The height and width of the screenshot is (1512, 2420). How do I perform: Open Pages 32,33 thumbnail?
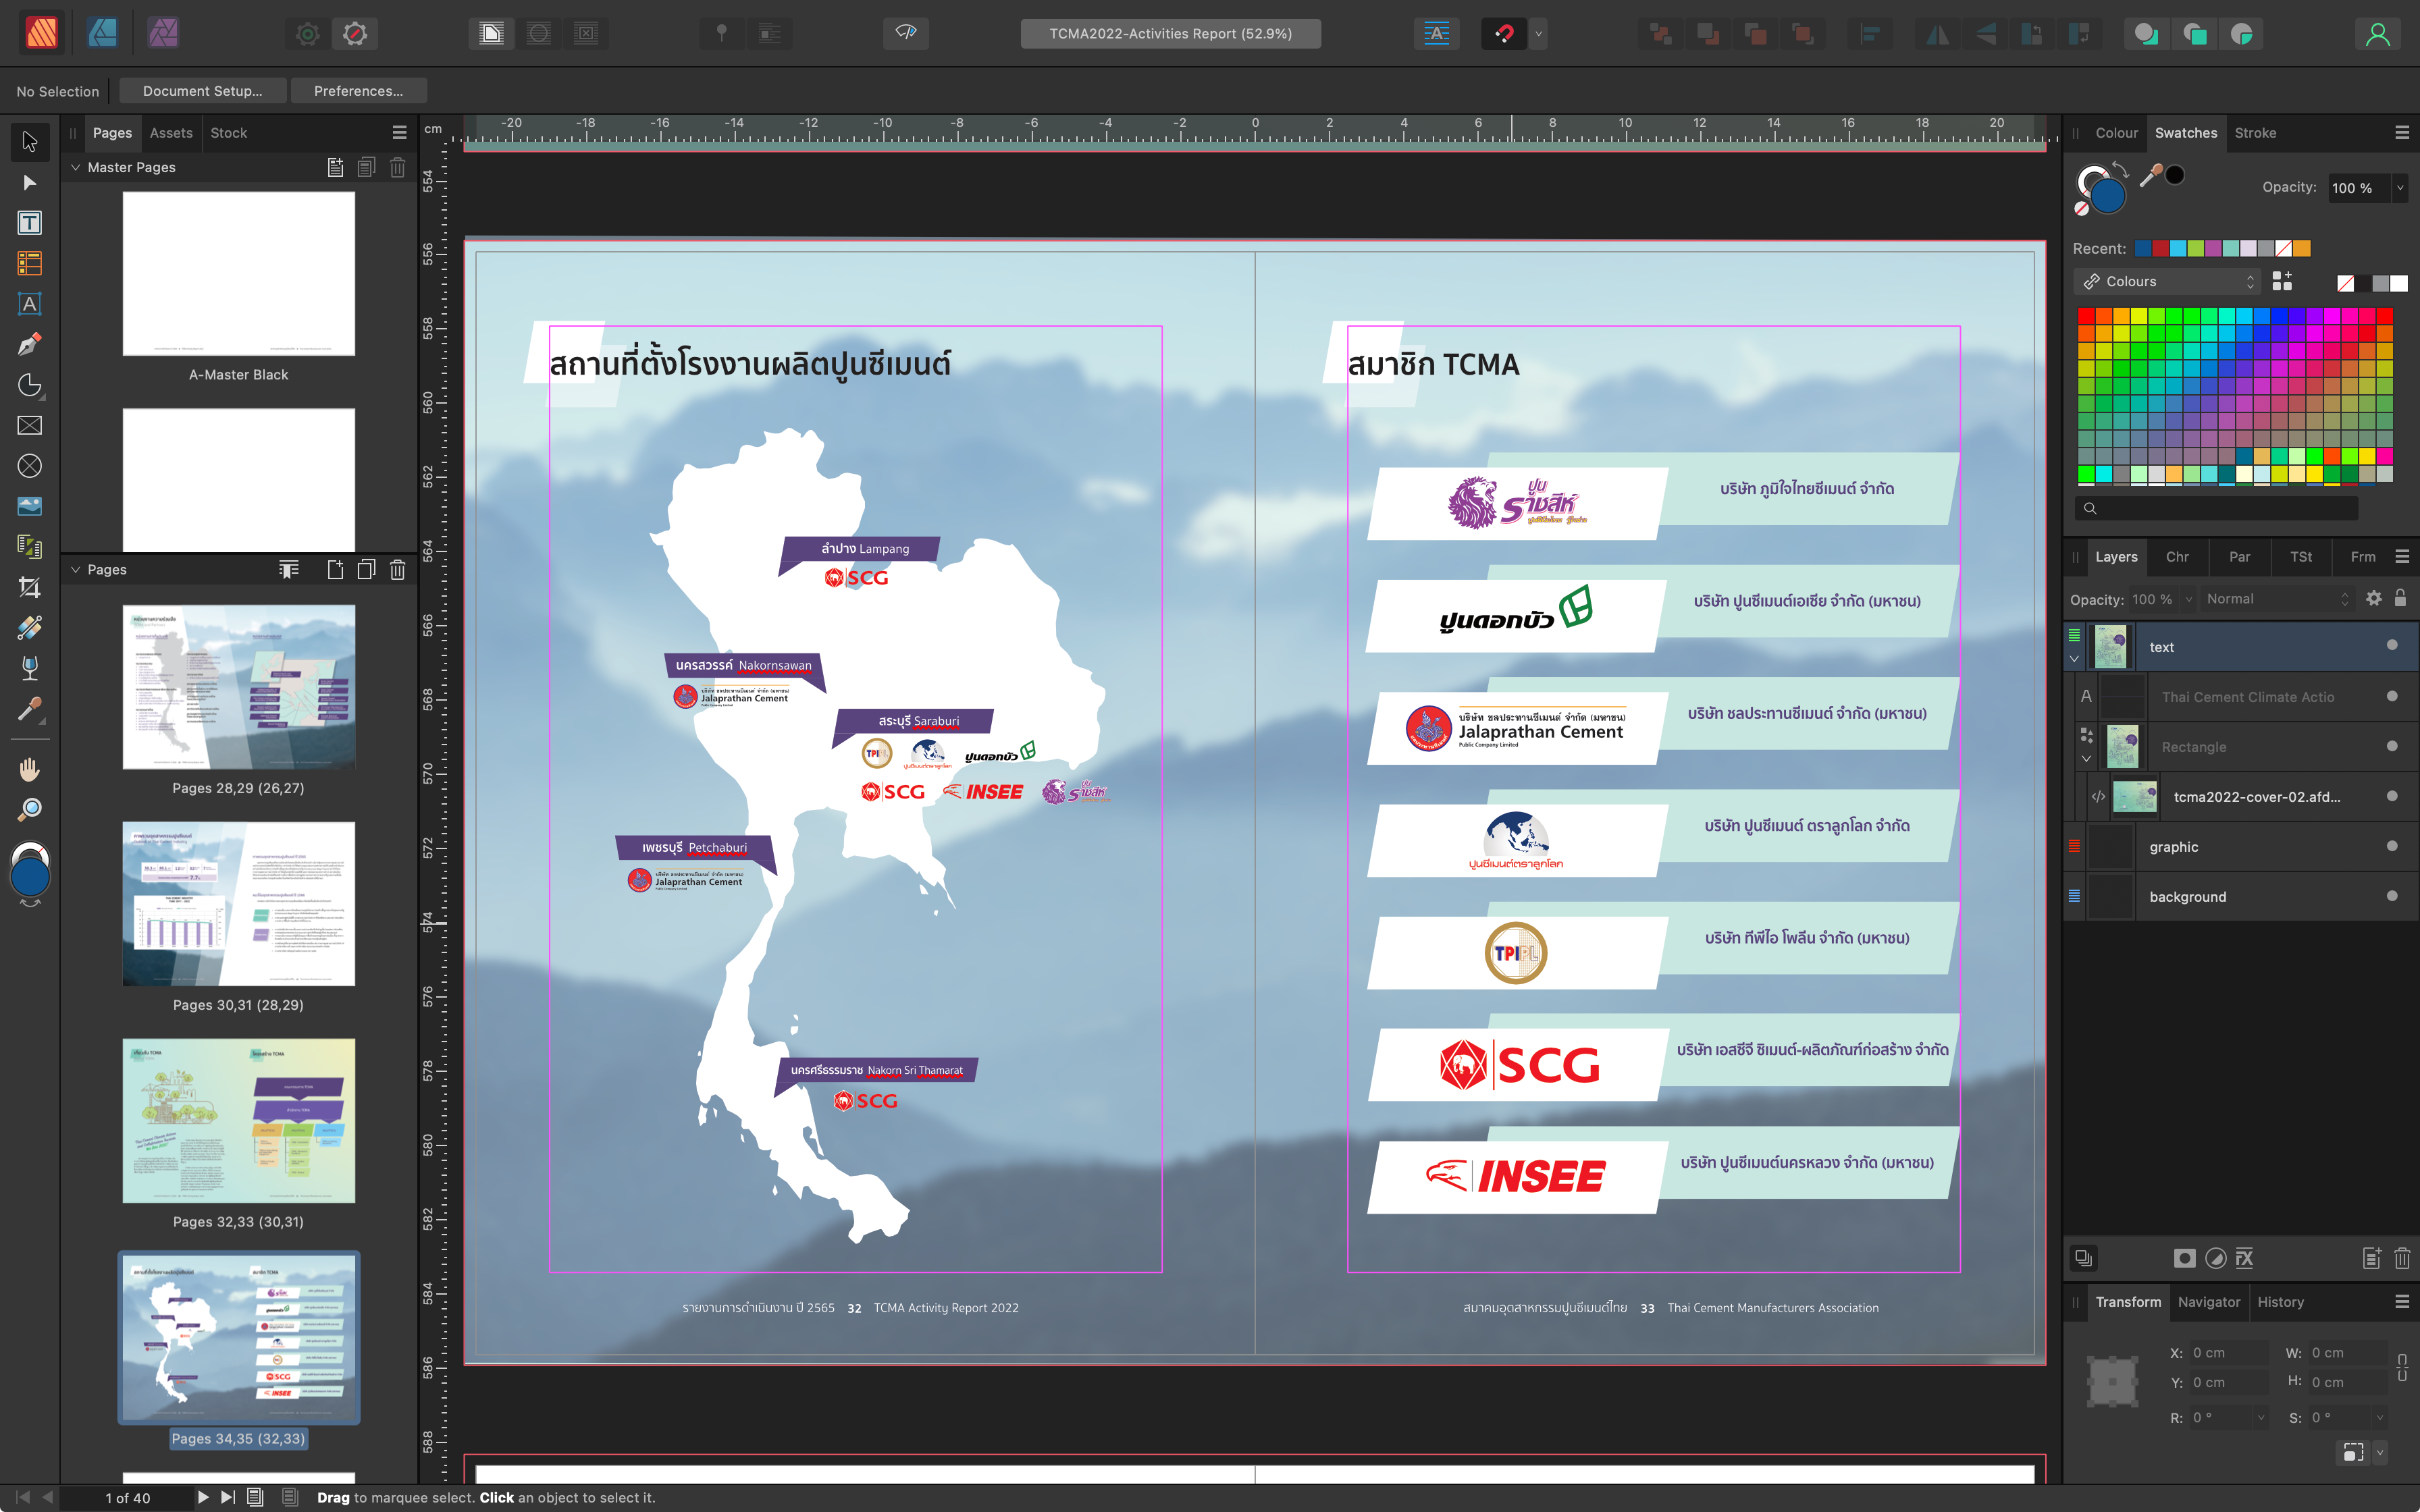point(238,1120)
